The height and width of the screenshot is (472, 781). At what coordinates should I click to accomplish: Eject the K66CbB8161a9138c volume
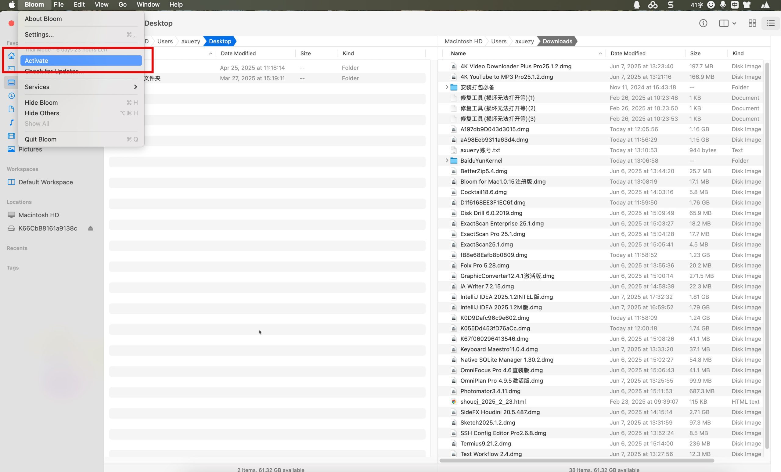click(x=90, y=228)
